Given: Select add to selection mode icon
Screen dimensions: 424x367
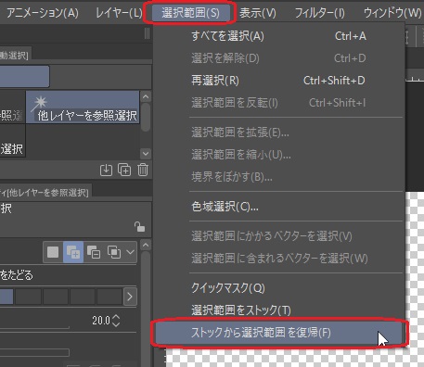Looking at the screenshot, I should tap(73, 252).
